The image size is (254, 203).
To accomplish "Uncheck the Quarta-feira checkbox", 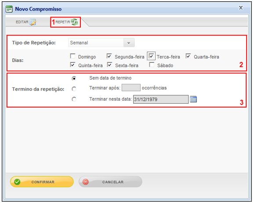I will (x=188, y=56).
